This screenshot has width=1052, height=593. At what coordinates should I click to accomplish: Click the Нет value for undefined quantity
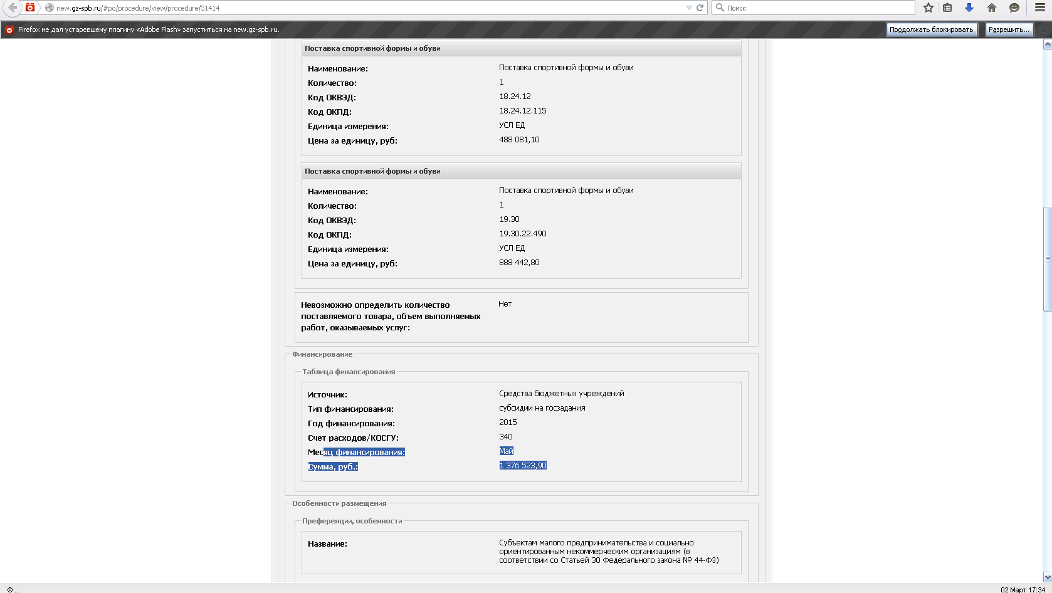point(505,304)
